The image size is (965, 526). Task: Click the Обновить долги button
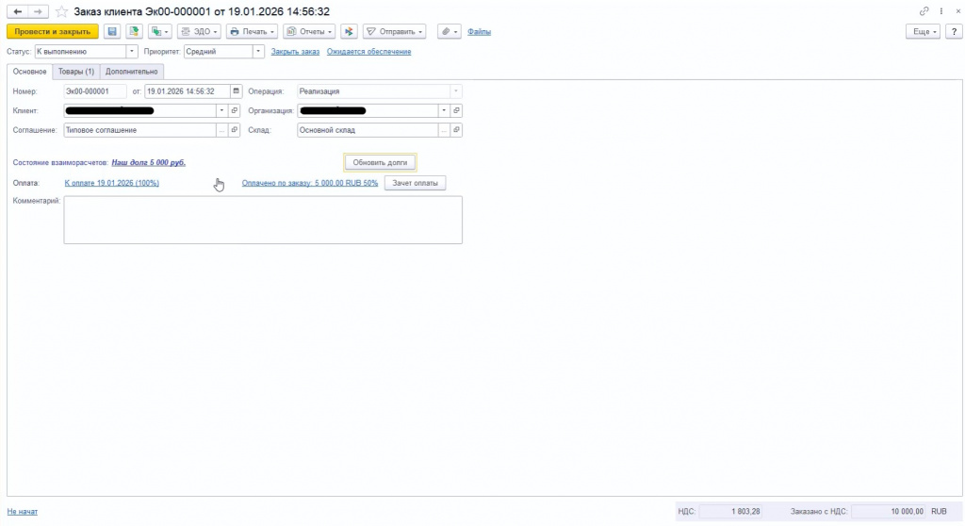(x=380, y=162)
